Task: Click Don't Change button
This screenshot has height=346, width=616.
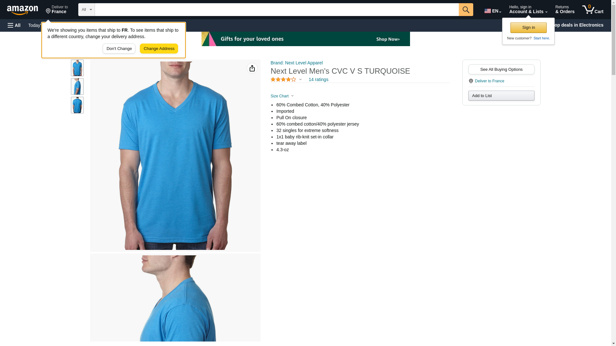Action: (x=119, y=49)
